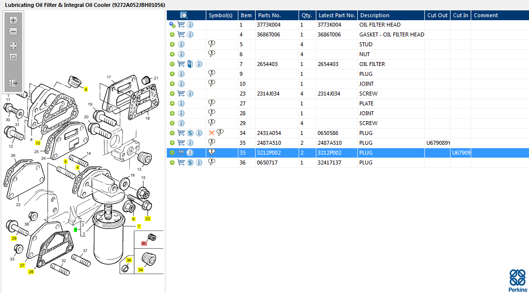The height and width of the screenshot is (293, 529).
Task: Select callout 6 in the diagram
Action: pyautogui.click(x=134, y=219)
